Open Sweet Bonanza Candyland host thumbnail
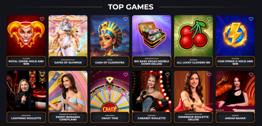This screenshot has height=126, width=262. tap(68, 91)
